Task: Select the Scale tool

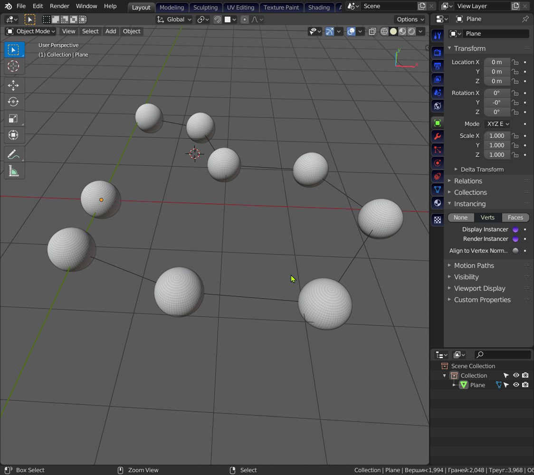Action: click(14, 118)
